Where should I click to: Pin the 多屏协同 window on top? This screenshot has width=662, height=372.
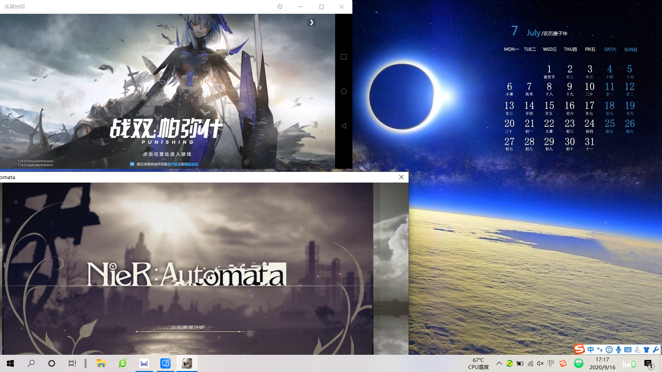[280, 7]
